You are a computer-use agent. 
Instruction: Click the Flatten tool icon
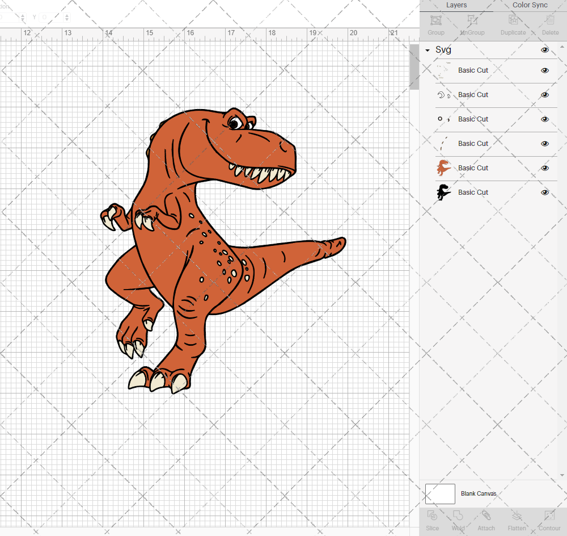point(517,516)
